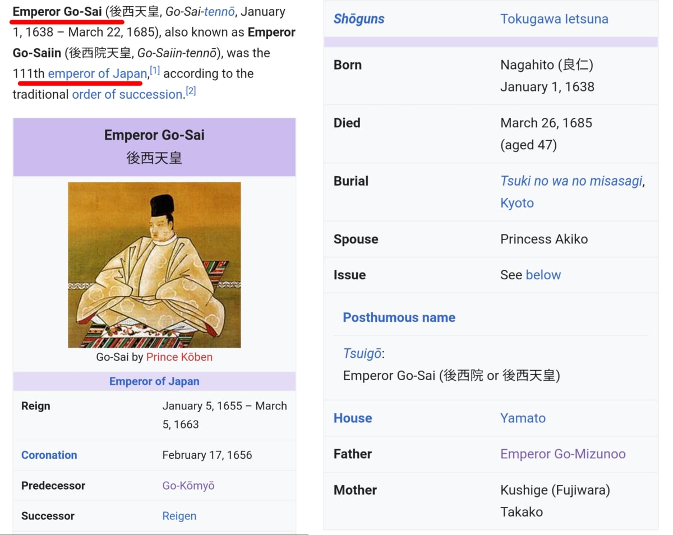Select the 'Father' row label

coord(353,454)
